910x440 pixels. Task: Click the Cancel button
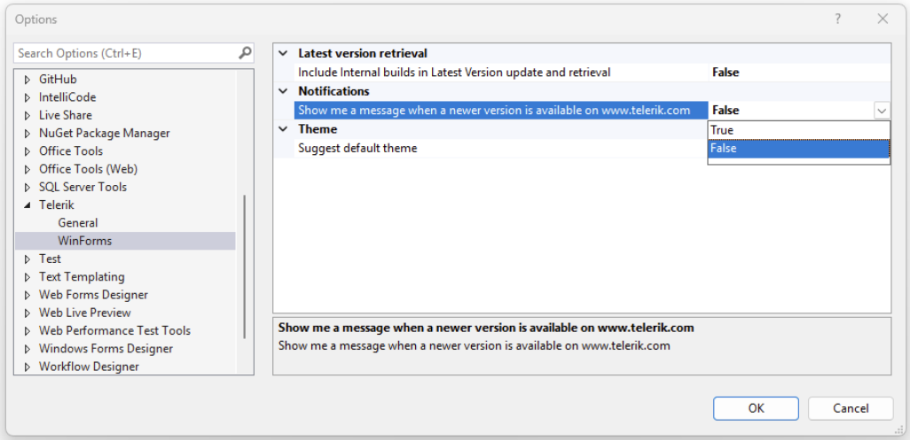(x=851, y=408)
